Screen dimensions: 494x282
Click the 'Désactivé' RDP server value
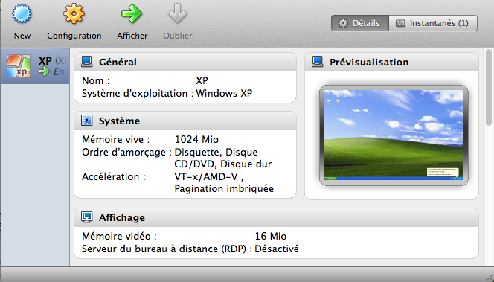tap(277, 249)
